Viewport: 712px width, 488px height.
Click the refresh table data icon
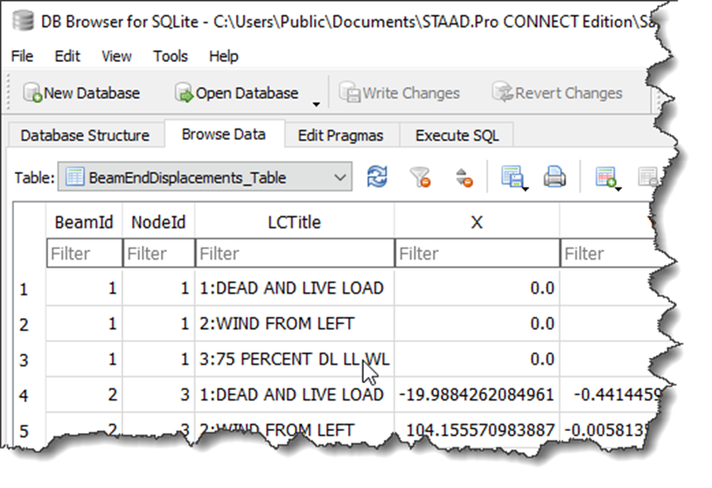[377, 177]
